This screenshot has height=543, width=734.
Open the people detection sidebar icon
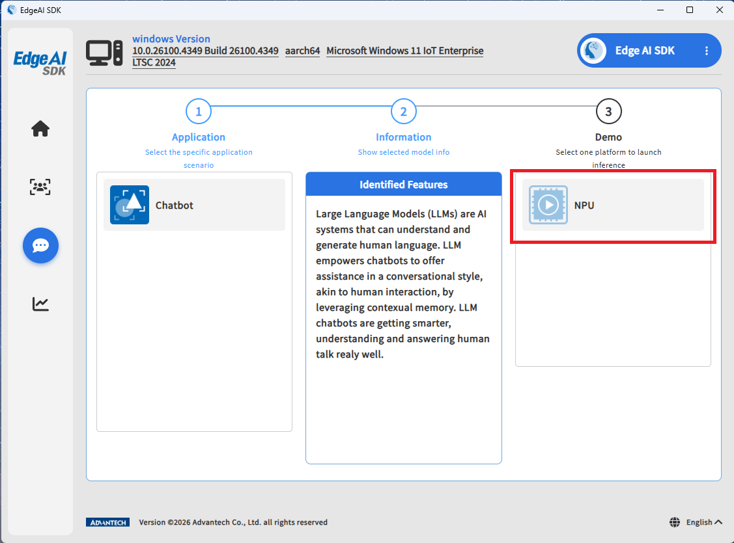point(40,187)
